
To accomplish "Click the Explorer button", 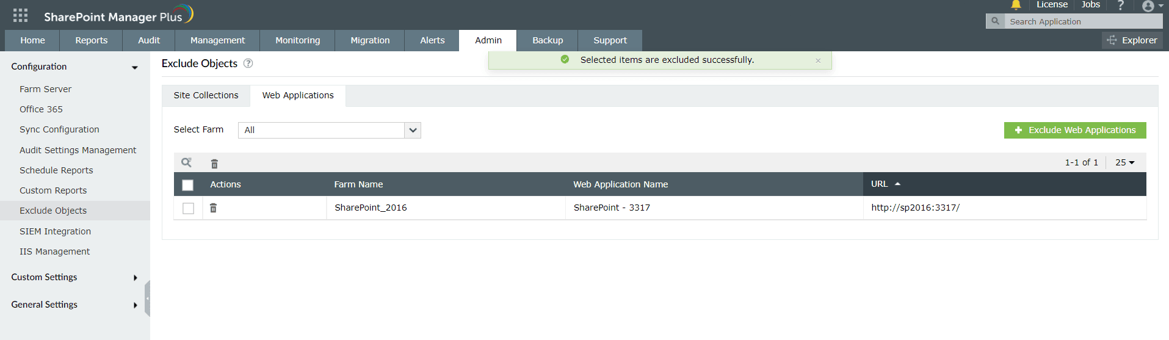I will click(1132, 40).
